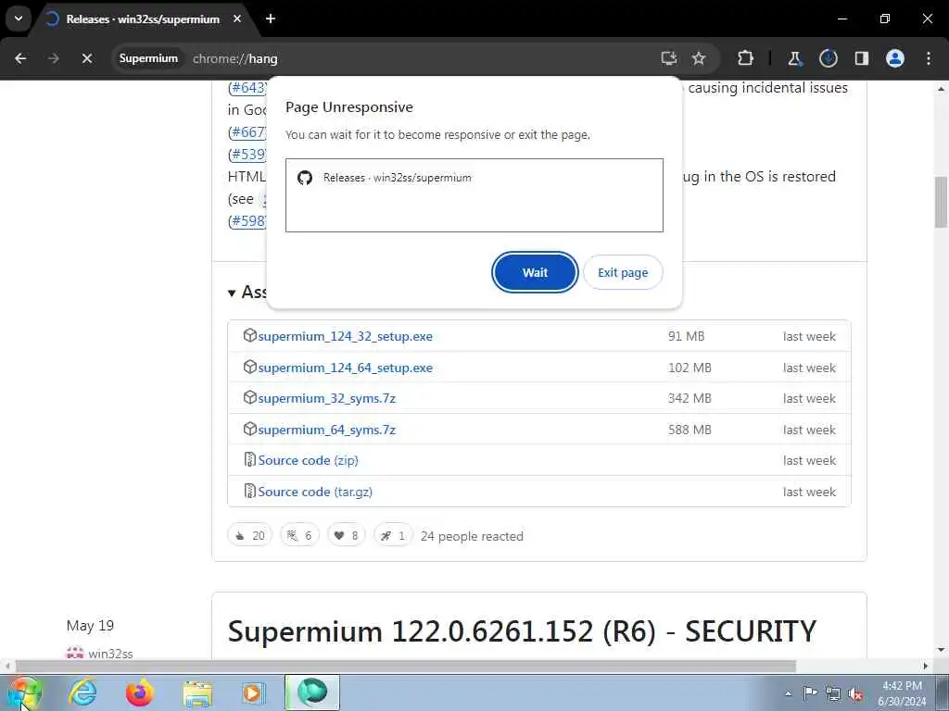Go back to previous page
Viewport: 949px width, 711px height.
click(x=20, y=58)
